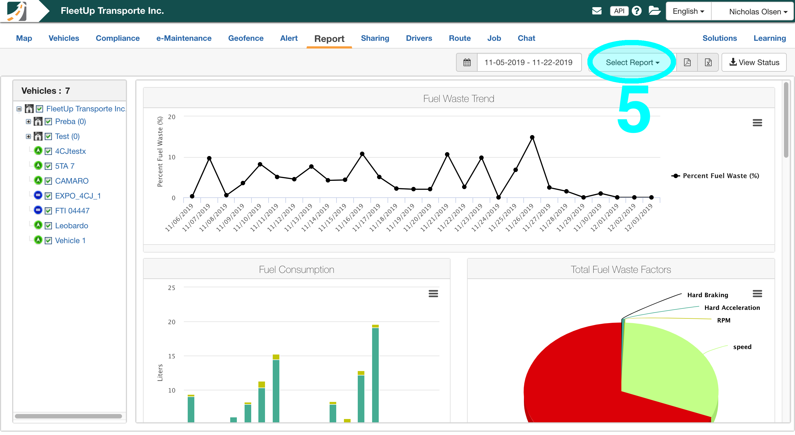Open Nicholas Olsen user menu
This screenshot has height=435, width=795.
tap(752, 11)
